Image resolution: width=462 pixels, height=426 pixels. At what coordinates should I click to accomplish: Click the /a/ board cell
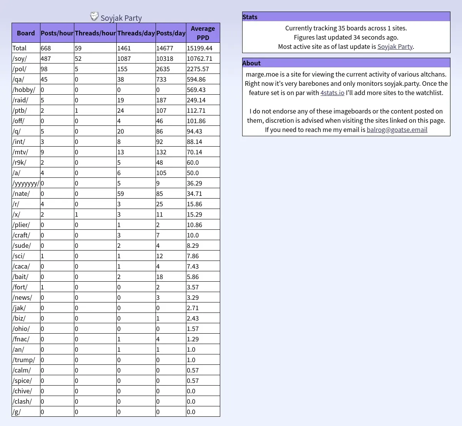coord(26,173)
